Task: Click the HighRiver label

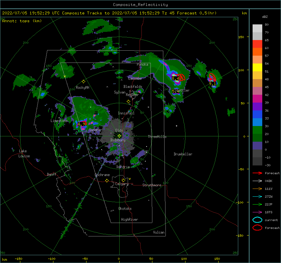Action: 130,220
